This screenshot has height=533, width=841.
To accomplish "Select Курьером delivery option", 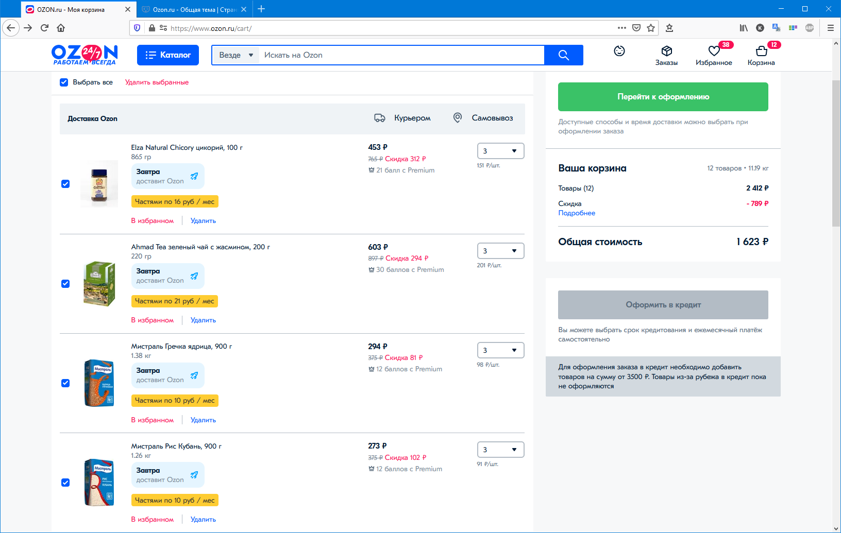I will click(x=402, y=118).
